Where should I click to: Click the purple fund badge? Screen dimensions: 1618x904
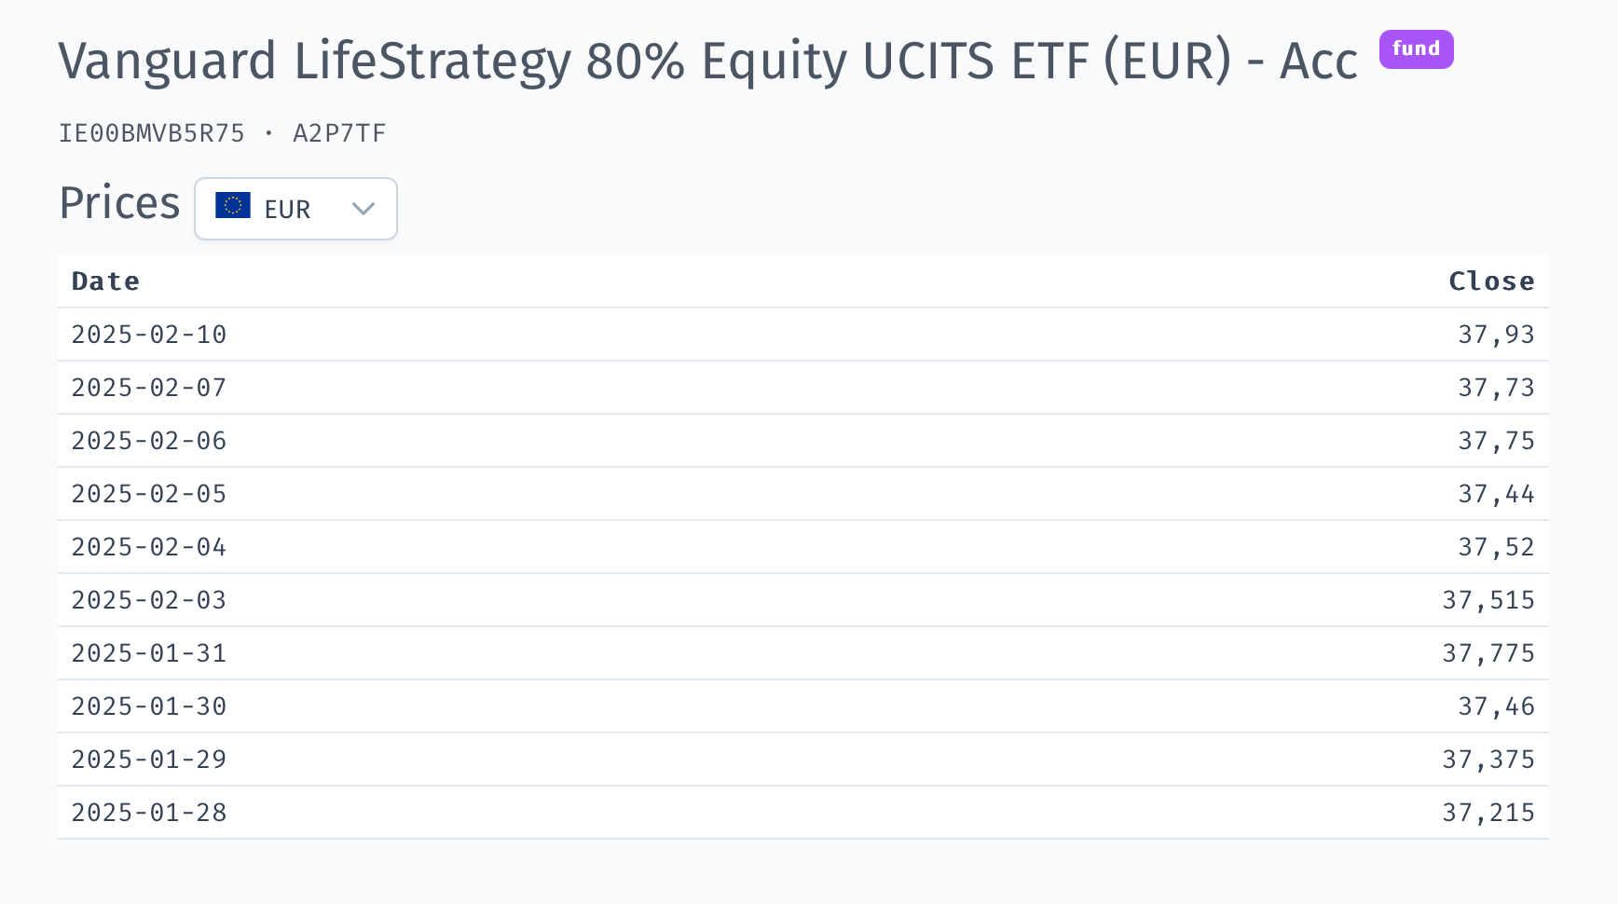click(1416, 49)
